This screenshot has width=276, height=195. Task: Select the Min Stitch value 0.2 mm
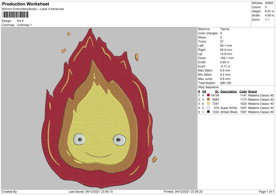pos(225,75)
